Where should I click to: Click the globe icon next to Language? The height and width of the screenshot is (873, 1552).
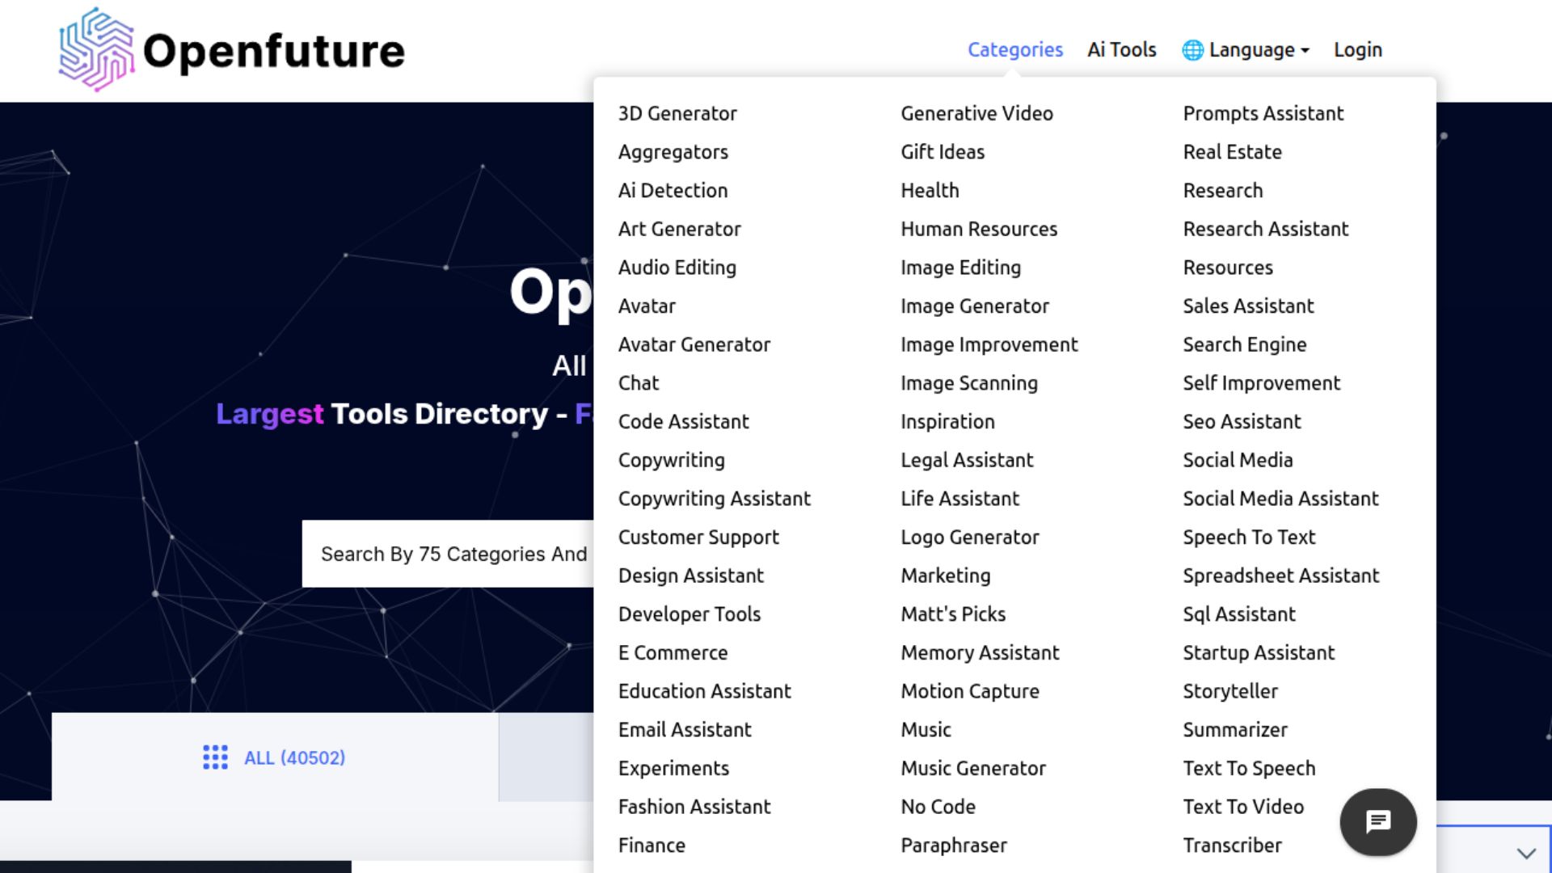tap(1192, 50)
